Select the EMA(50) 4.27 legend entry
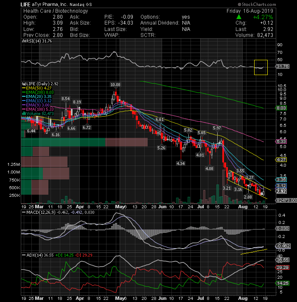 click(37, 88)
